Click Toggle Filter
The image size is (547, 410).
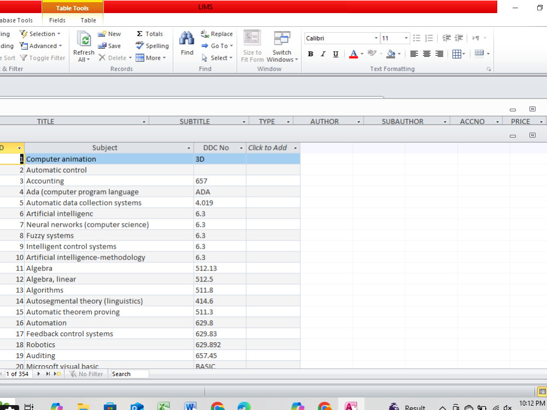[43, 58]
